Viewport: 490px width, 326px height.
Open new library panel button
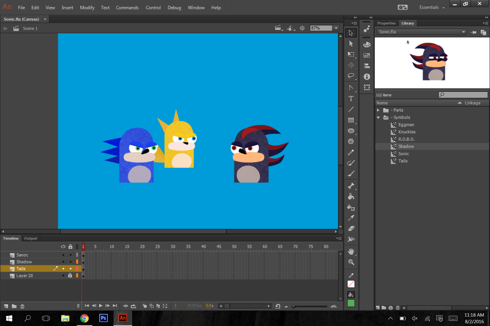point(483,32)
